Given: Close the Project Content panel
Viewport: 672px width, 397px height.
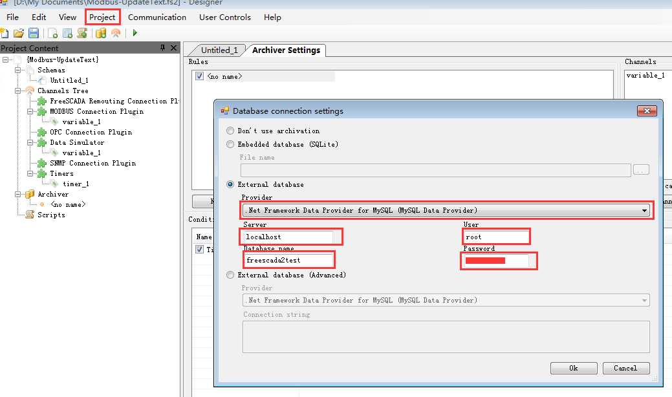Looking at the screenshot, I should pos(173,48).
